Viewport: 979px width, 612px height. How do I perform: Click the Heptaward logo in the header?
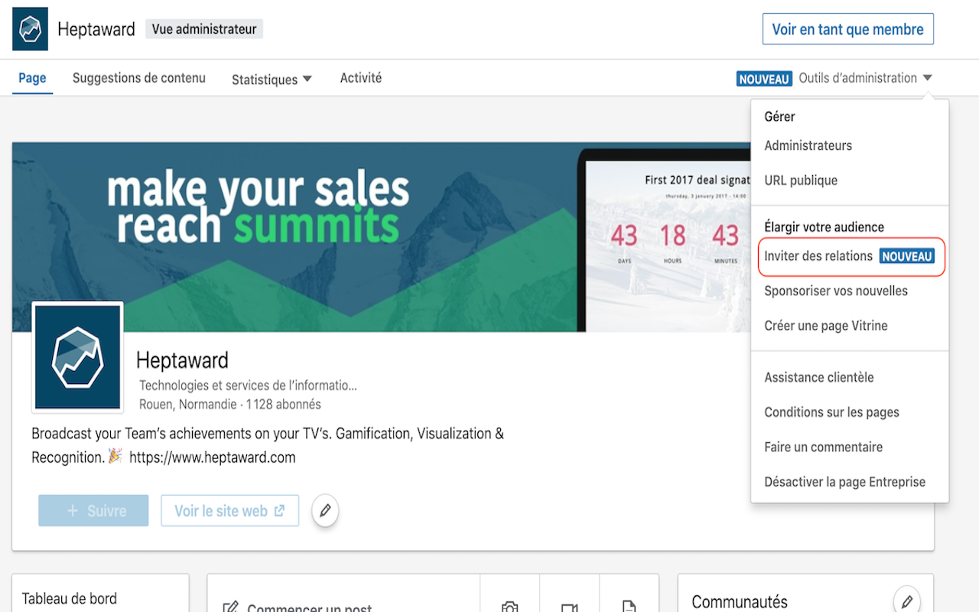click(x=30, y=29)
